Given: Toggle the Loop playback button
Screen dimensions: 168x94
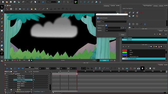Looking at the screenshot, I should coord(15,68).
